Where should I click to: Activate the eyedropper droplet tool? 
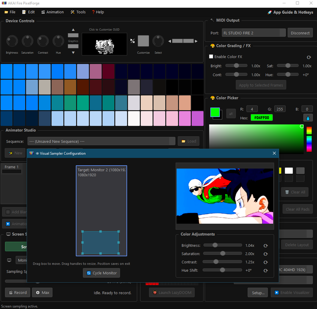click(308, 118)
